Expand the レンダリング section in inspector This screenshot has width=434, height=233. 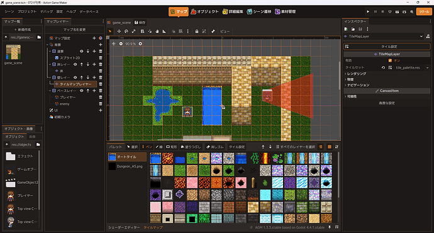click(355, 74)
